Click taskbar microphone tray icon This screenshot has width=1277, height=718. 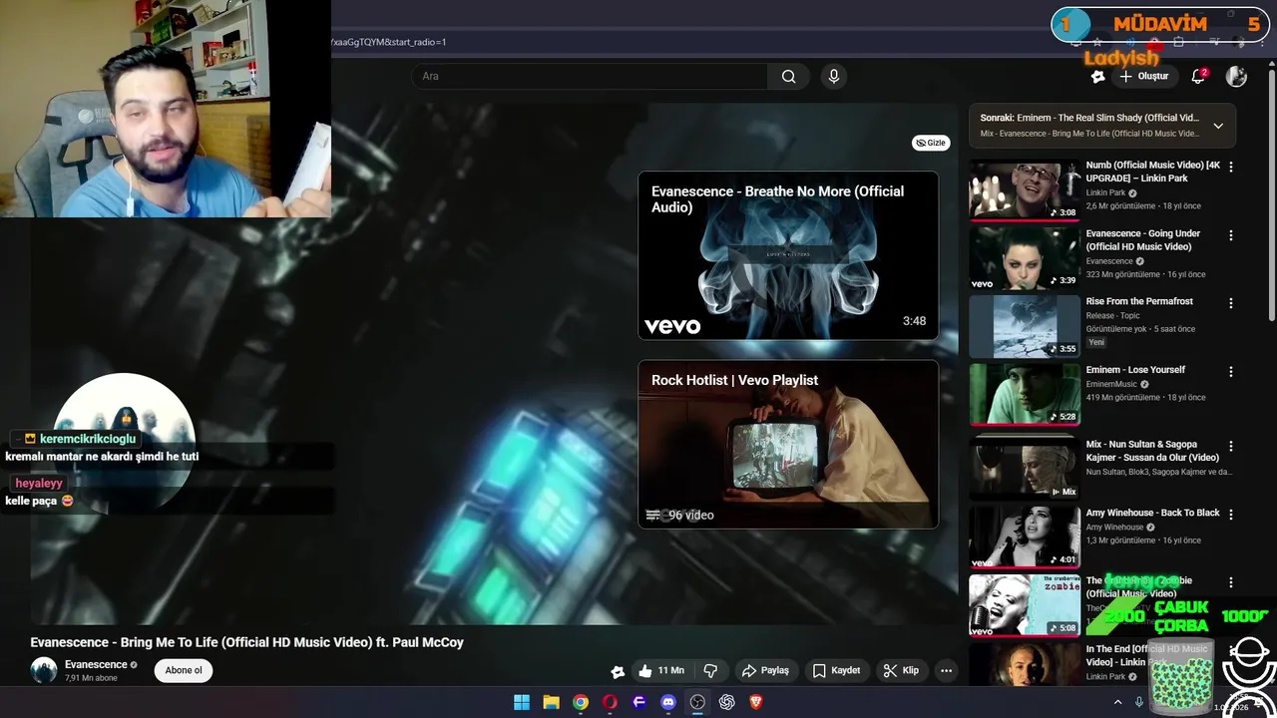(x=1138, y=702)
